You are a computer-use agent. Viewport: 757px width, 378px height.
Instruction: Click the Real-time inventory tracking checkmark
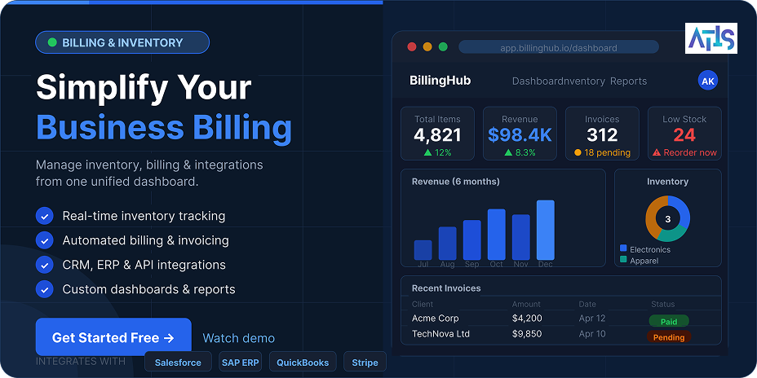click(44, 216)
